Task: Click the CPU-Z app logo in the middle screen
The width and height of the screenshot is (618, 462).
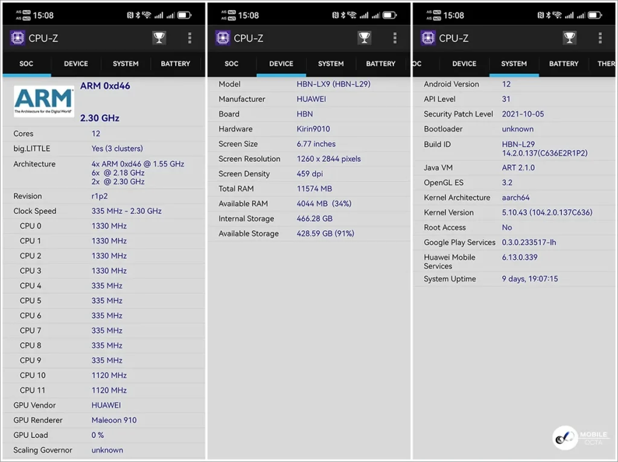Action: click(x=223, y=38)
